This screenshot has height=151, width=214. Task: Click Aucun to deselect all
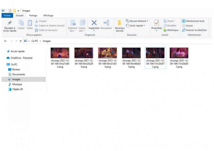click(187, 26)
